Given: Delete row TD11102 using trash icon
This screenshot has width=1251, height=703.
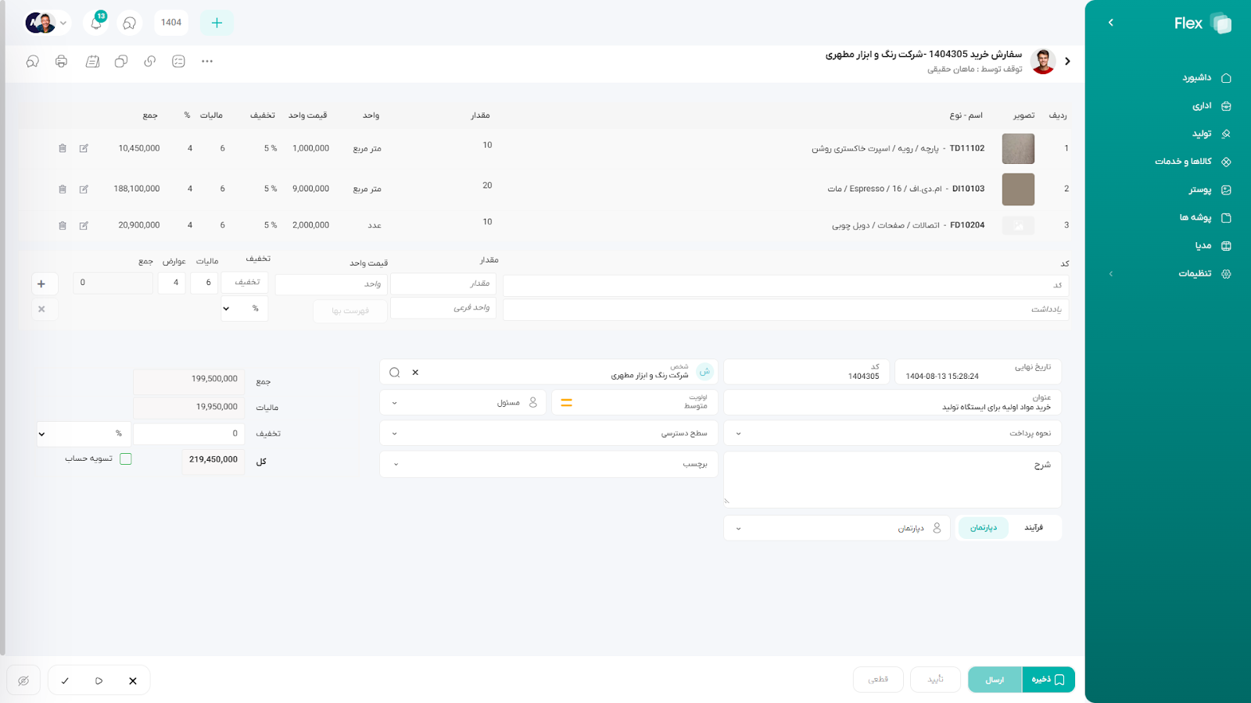Looking at the screenshot, I should [x=63, y=148].
